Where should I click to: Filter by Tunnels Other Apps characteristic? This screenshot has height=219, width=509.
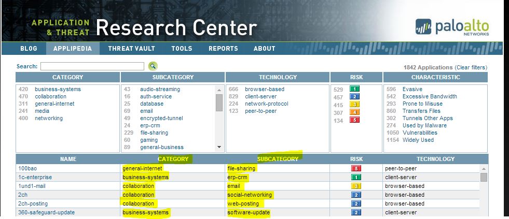(x=428, y=118)
